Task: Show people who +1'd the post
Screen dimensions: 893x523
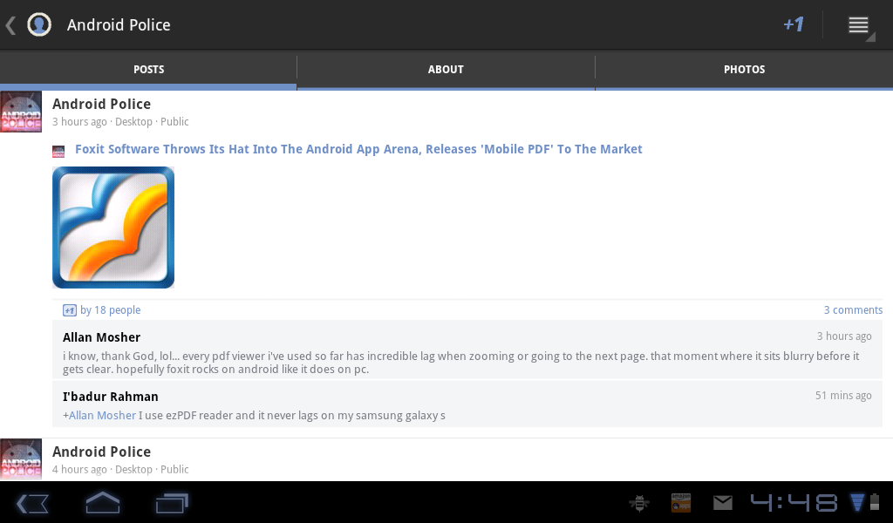Action: (111, 310)
